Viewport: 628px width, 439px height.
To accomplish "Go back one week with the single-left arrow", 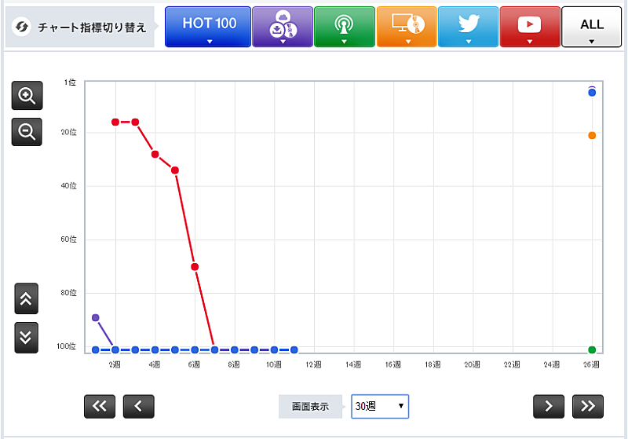I will (x=138, y=406).
